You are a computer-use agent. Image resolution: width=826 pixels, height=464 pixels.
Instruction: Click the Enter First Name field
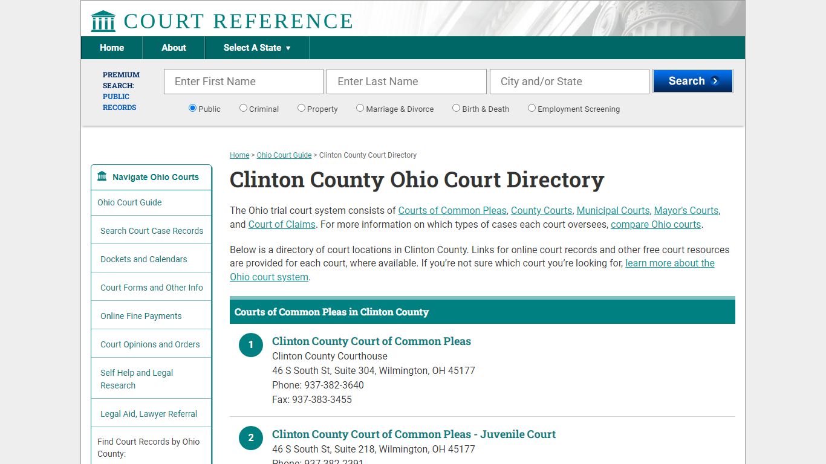(244, 82)
